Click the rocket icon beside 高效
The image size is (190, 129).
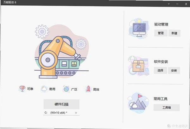click(88, 89)
